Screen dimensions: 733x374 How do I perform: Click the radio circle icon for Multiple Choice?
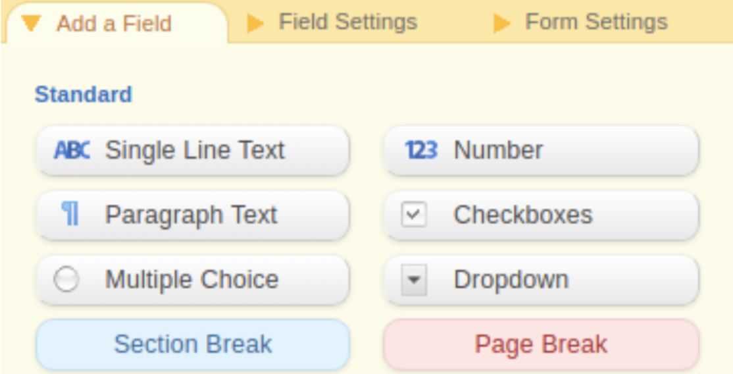pos(66,280)
